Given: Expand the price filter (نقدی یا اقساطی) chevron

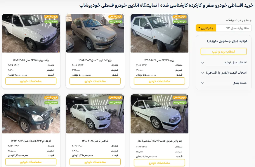Looking at the screenshot, I should 202,73.
